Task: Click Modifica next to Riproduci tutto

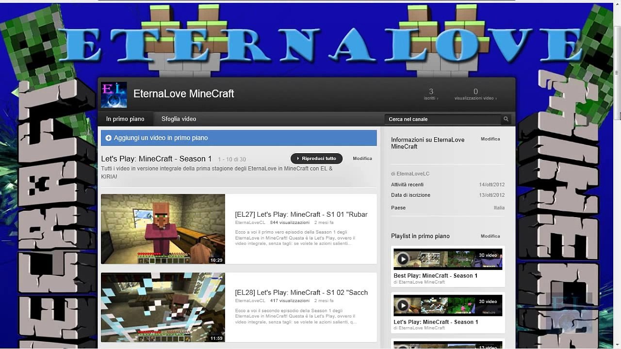Action: click(x=362, y=159)
